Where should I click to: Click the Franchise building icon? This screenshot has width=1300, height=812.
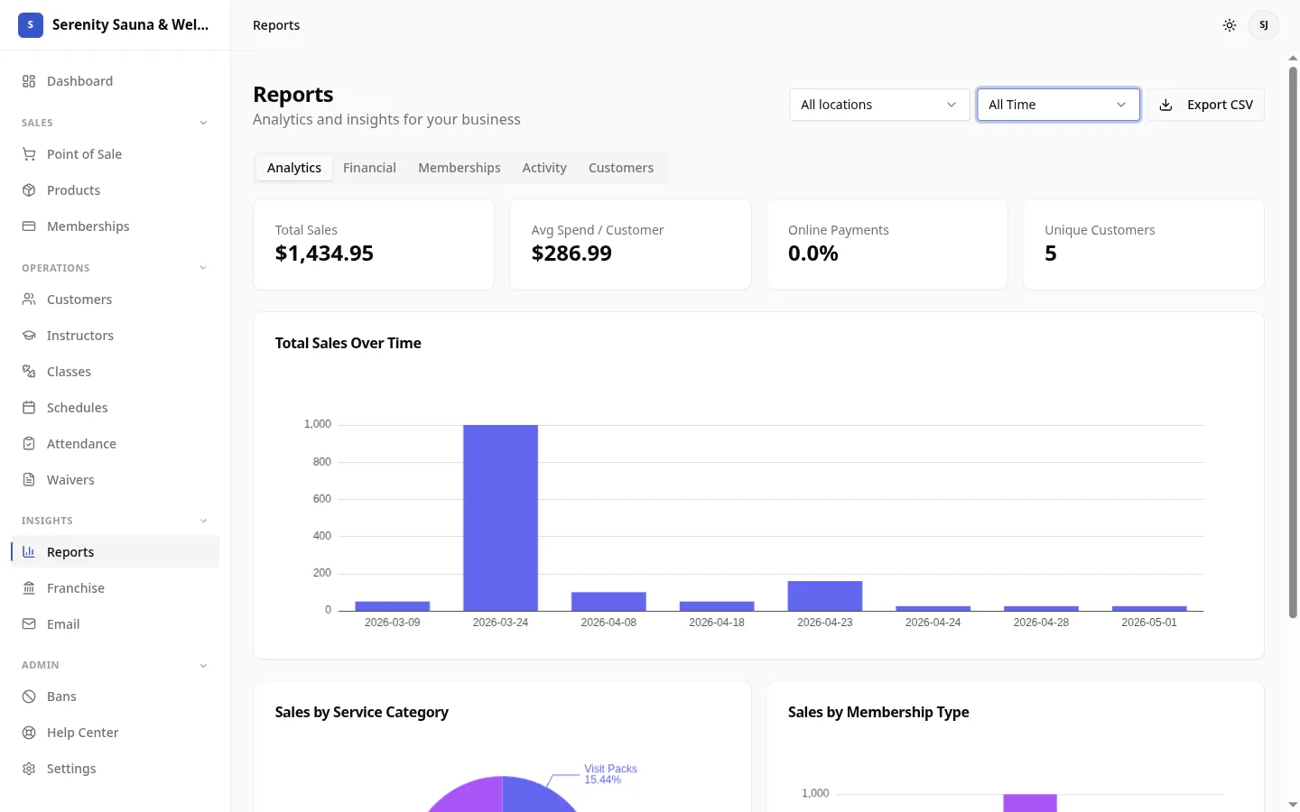tap(29, 588)
